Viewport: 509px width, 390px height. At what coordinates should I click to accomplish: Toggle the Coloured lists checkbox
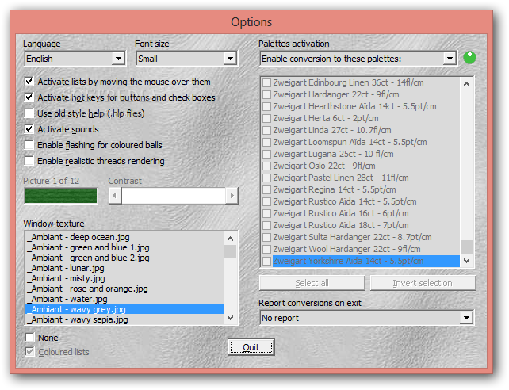point(30,352)
